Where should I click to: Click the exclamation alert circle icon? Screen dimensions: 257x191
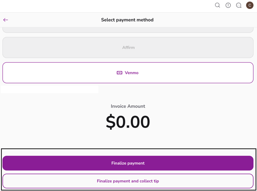(228, 5)
